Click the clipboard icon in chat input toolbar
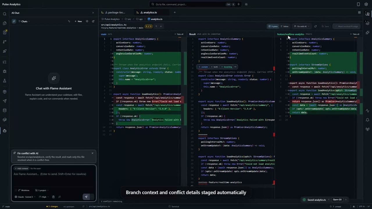The image size is (372, 209). (53, 197)
